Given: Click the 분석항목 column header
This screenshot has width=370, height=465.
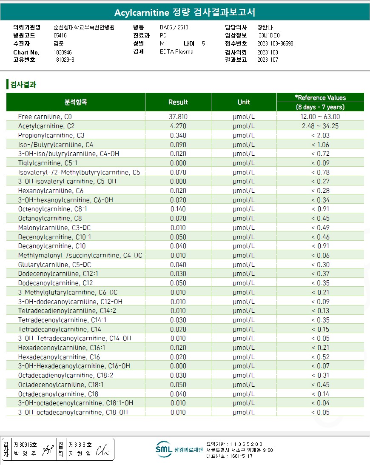Looking at the screenshot, I should tap(76, 102).
